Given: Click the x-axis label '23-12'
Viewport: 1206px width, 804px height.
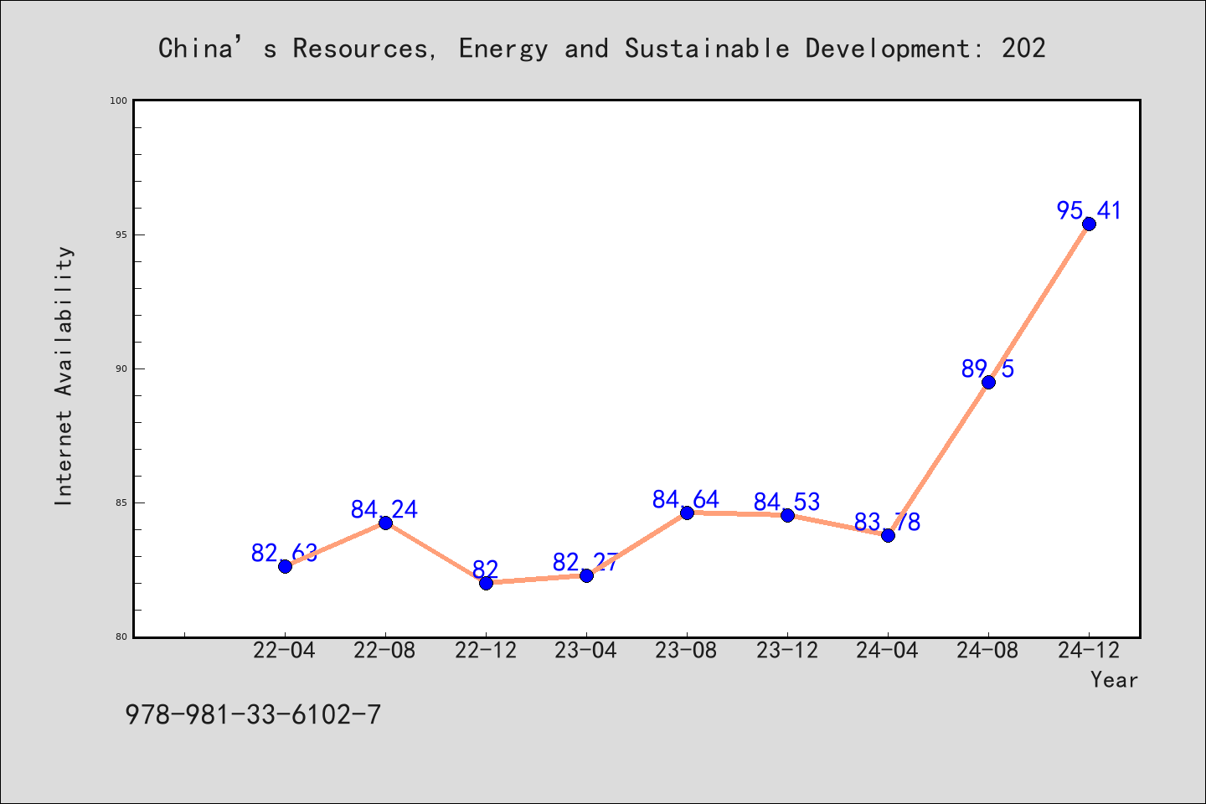Looking at the screenshot, I should pos(787,651).
